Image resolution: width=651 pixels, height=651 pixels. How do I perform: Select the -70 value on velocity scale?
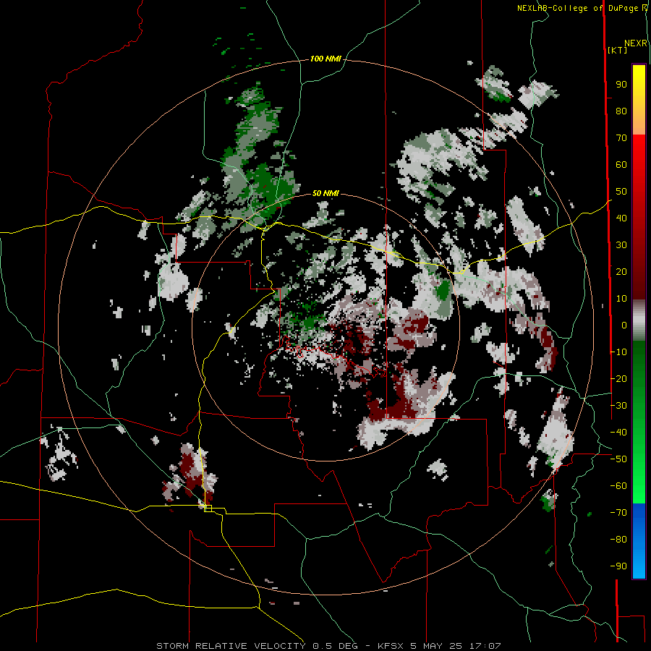[x=618, y=513]
